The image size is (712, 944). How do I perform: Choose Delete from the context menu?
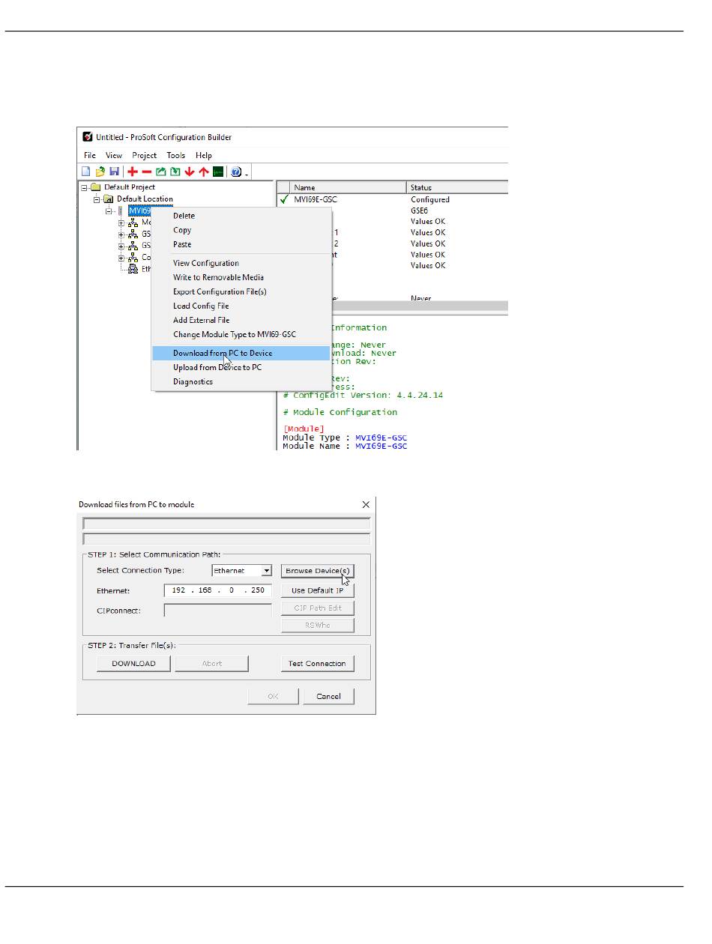pos(241,216)
